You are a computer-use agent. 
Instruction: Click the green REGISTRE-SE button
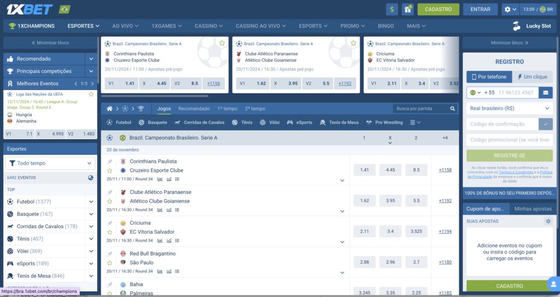[509, 156]
